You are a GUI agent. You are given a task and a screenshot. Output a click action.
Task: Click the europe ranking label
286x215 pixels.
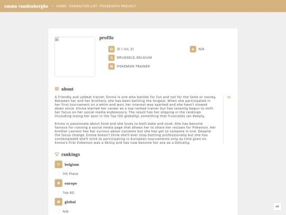[x=71, y=183]
